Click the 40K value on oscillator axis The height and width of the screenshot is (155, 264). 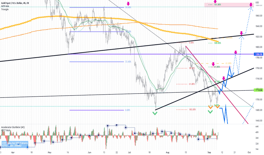[257, 132]
